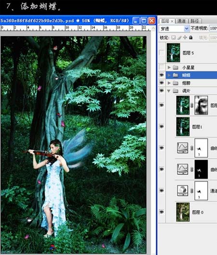Select the channel mixer adjustment layer icon
The image size is (217, 255).
(x=182, y=190)
